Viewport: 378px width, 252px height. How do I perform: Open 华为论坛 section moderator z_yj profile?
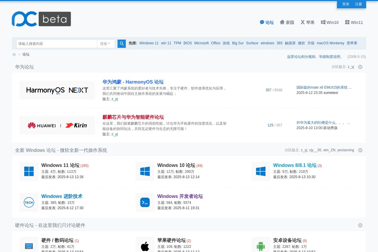pos(351,67)
